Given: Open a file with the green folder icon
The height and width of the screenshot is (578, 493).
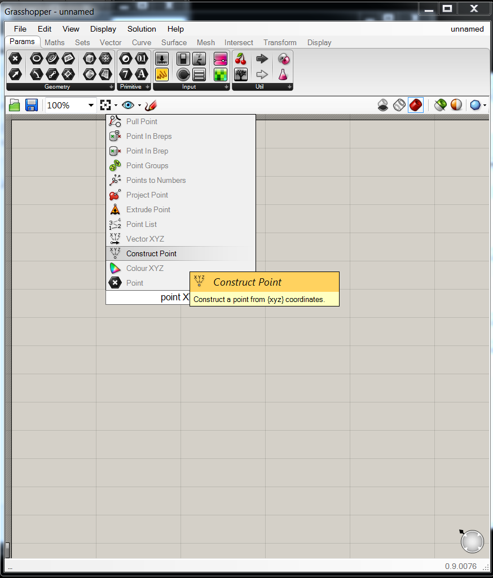Looking at the screenshot, I should 14,106.
